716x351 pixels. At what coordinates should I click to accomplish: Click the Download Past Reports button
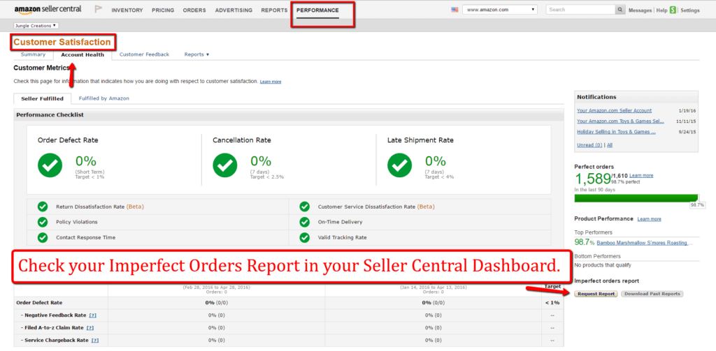click(x=651, y=294)
